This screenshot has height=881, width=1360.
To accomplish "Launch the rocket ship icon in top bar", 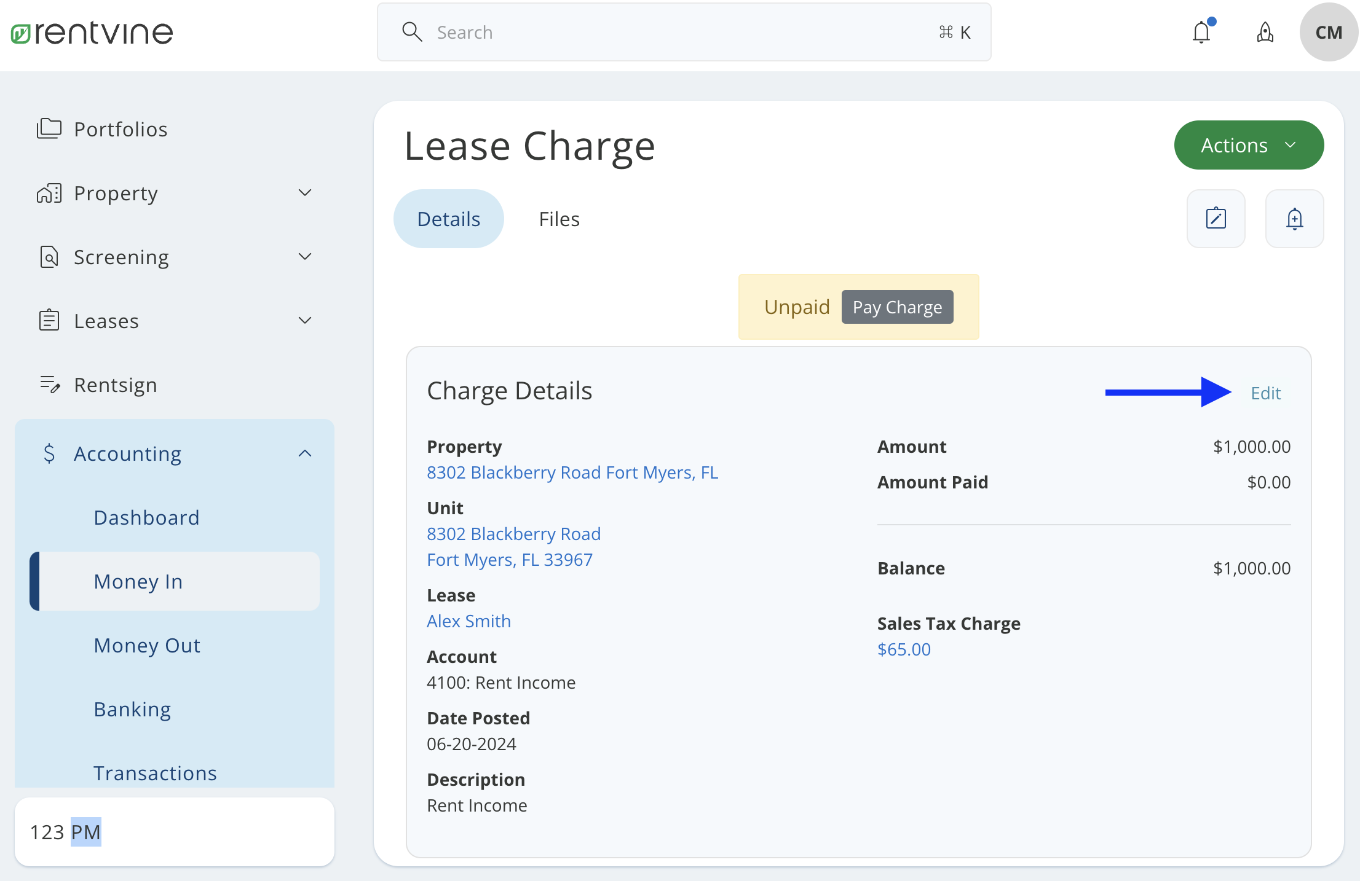I will 1265,32.
